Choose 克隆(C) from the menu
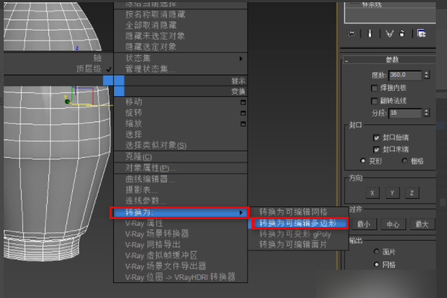Viewport: 447px width, 298px height. pos(139,156)
